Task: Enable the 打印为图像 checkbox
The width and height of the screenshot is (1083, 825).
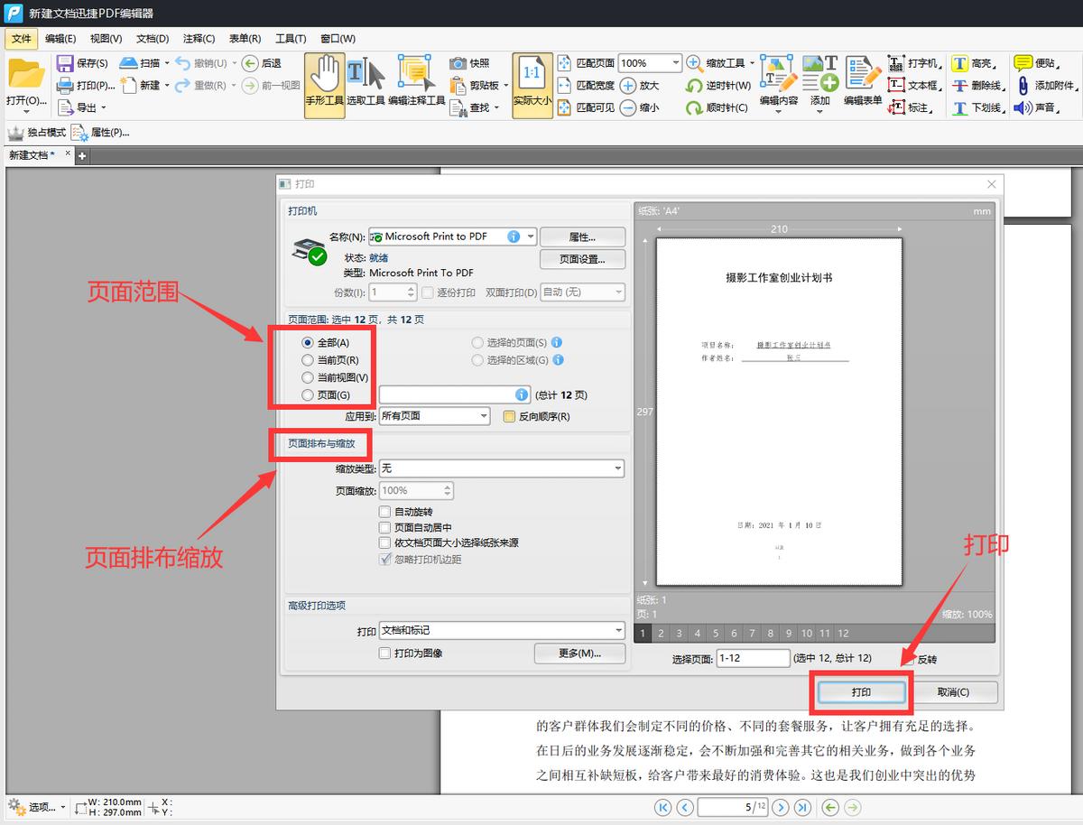Action: click(386, 653)
